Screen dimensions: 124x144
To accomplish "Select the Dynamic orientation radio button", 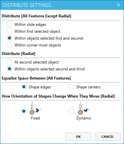I will click(x=71, y=111).
